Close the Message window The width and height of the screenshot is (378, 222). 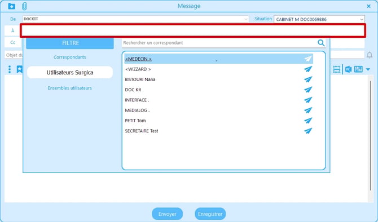click(368, 6)
